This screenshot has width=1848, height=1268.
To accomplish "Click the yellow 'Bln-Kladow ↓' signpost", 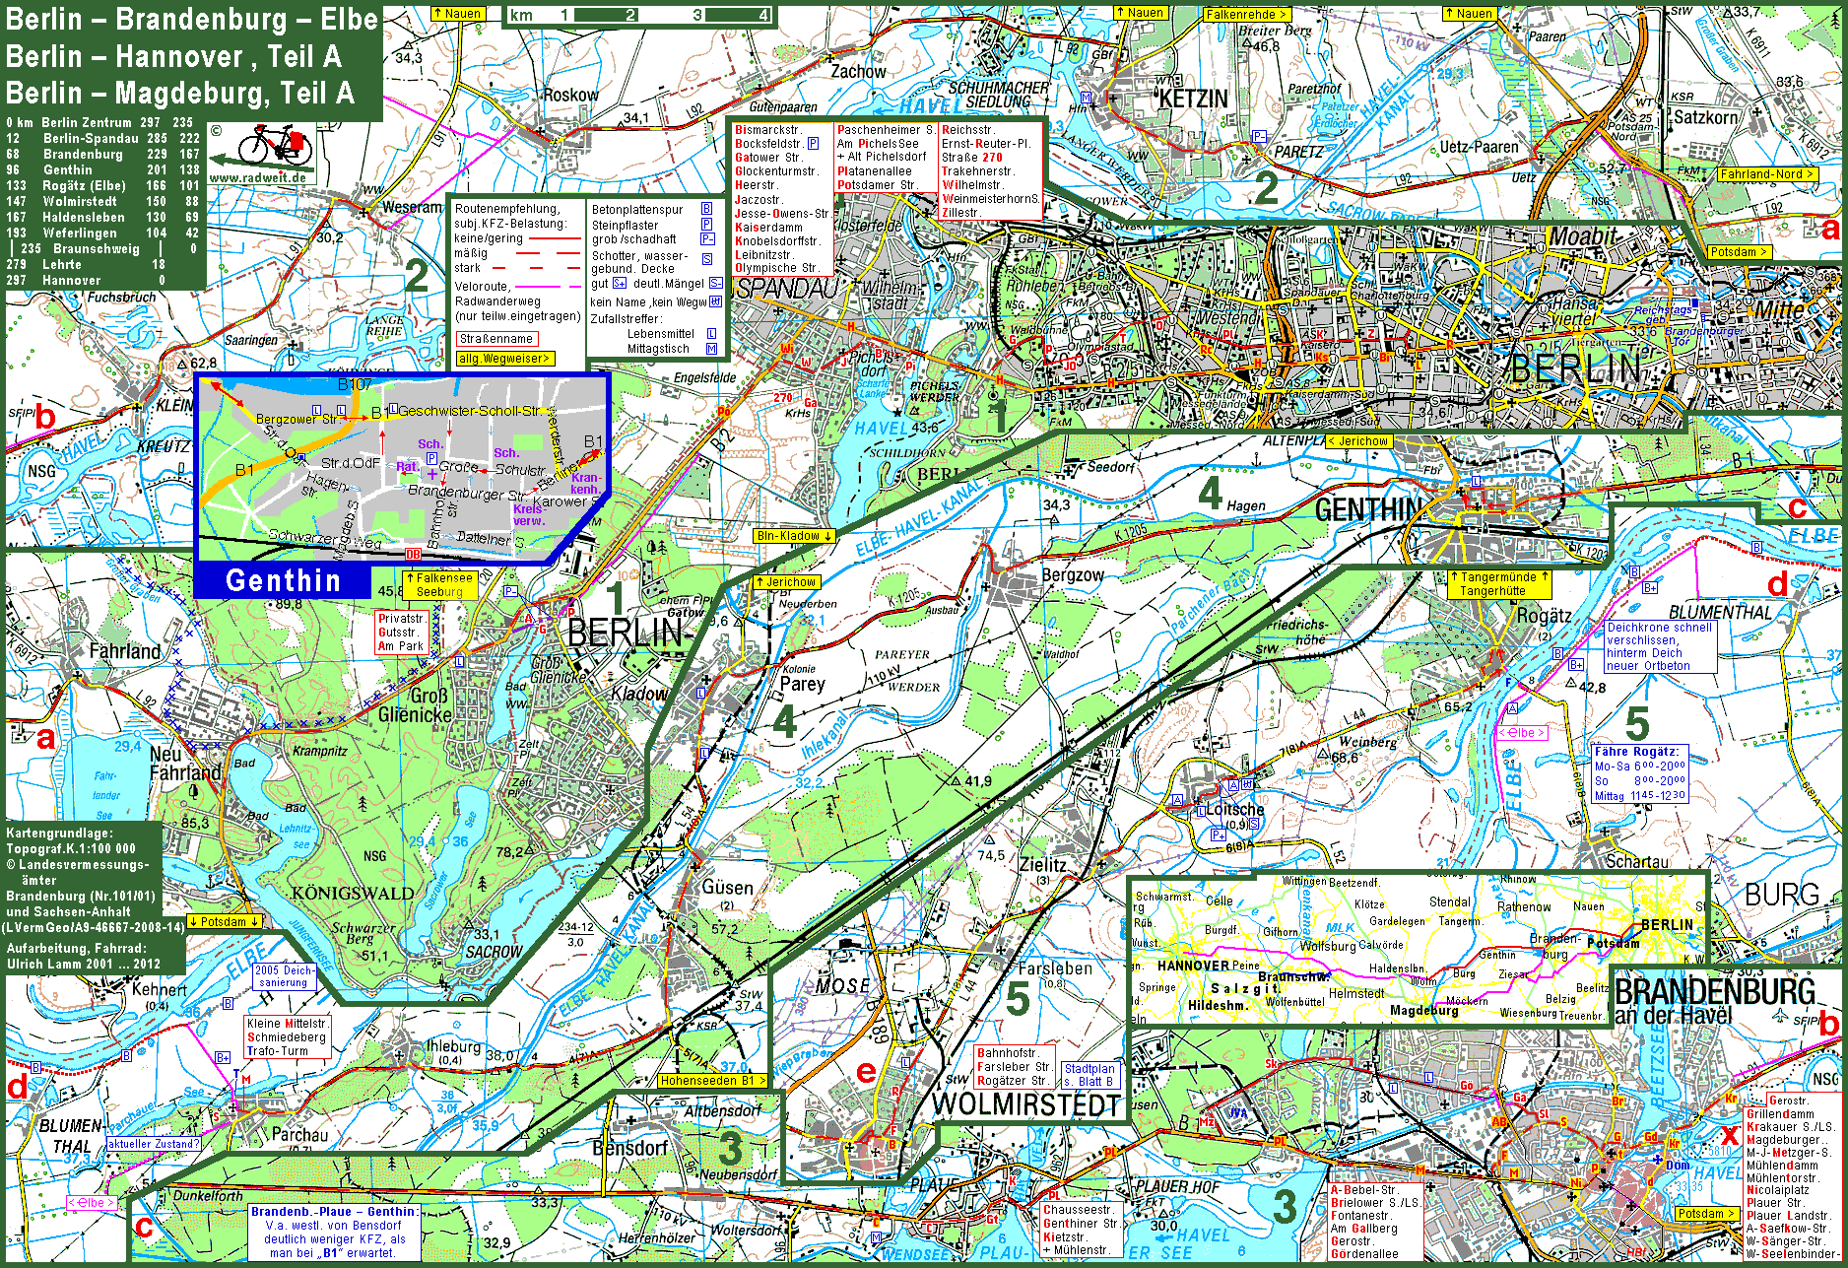I will 794,536.
